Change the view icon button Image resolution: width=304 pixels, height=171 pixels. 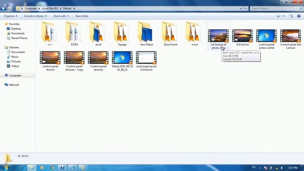pos(279,16)
